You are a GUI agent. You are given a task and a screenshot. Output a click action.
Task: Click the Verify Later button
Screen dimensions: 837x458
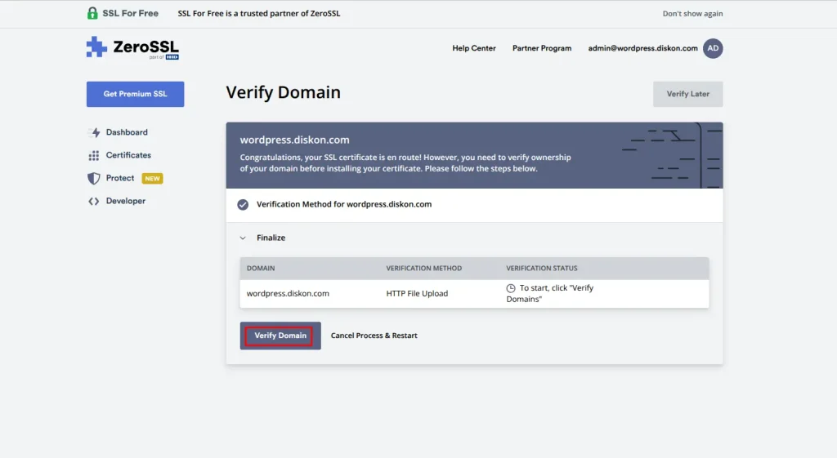[687, 94]
